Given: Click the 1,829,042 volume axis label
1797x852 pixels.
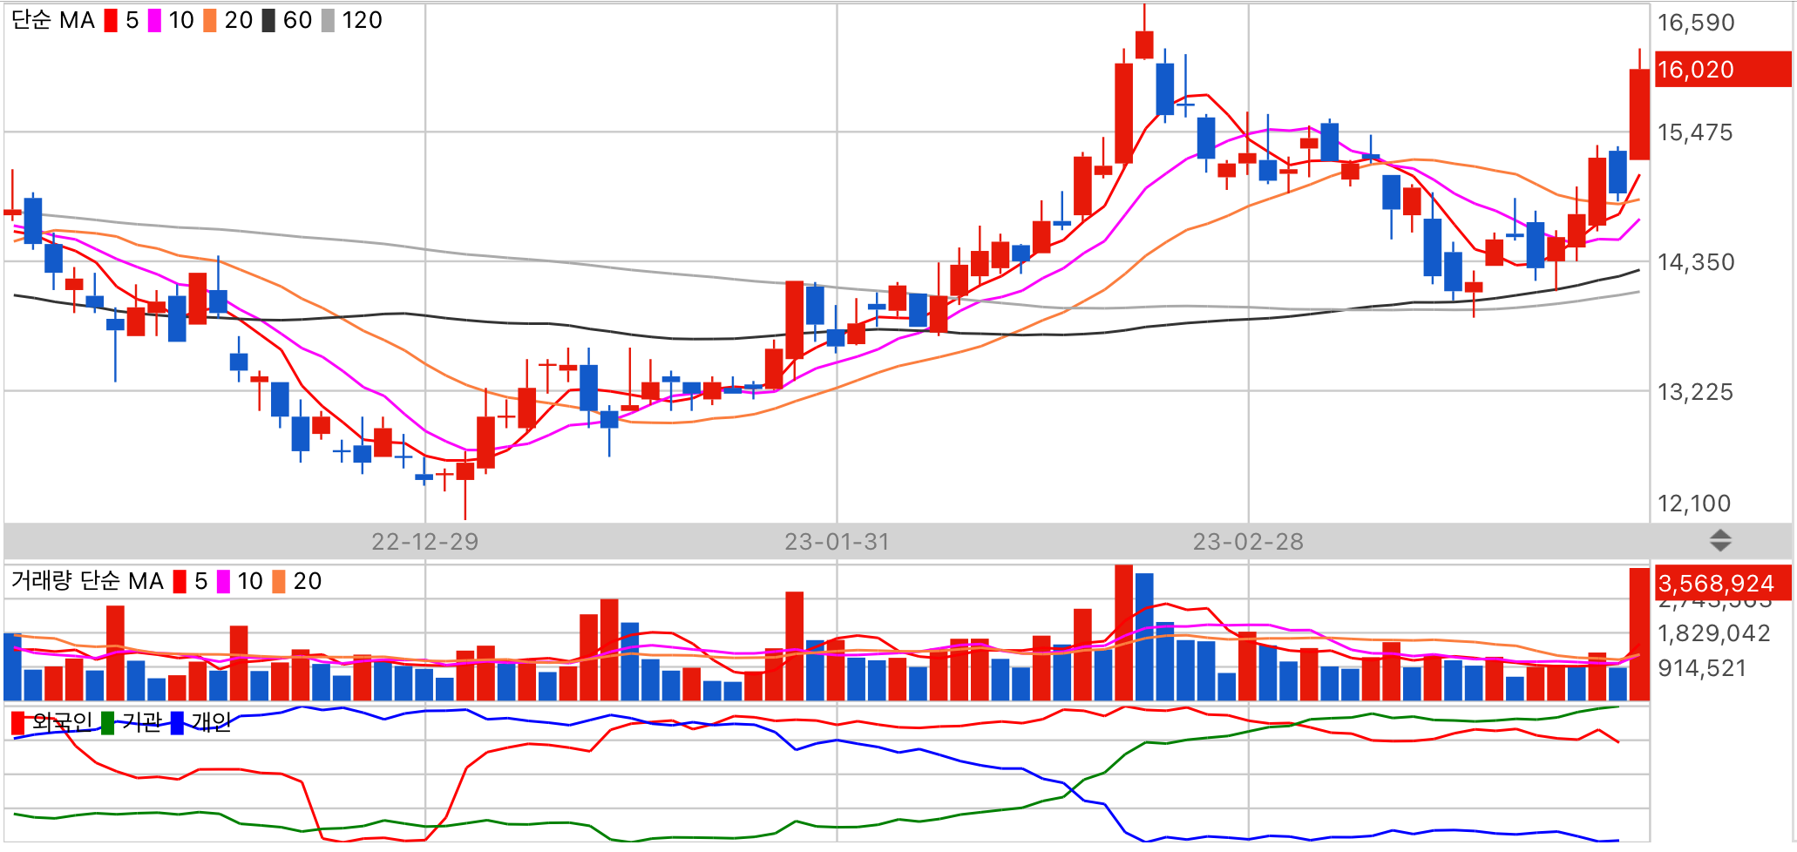Looking at the screenshot, I should [x=1714, y=633].
